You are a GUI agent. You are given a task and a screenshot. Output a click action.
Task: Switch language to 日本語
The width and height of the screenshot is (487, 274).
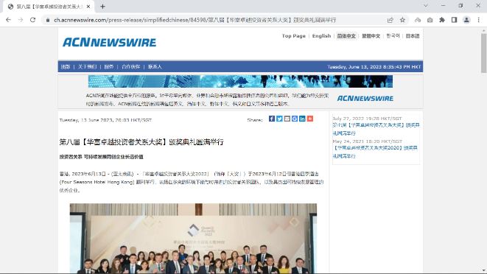(x=413, y=36)
